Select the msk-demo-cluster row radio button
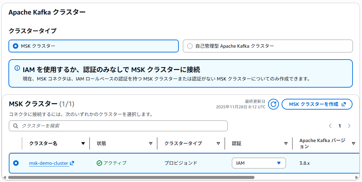The height and width of the screenshot is (182, 362). point(16,163)
